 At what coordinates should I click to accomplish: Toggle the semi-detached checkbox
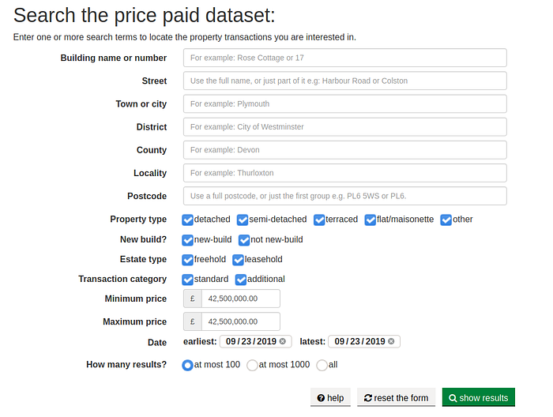243,220
